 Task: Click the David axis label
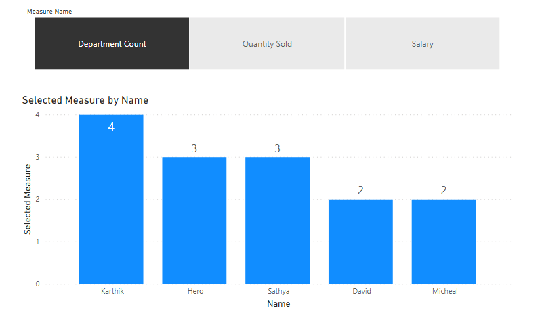pos(361,292)
